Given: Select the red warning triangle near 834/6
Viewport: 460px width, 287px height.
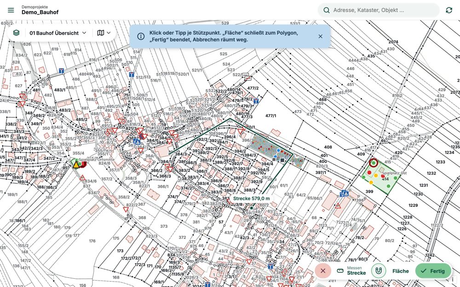Looking at the screenshot, I should coord(82,178).
